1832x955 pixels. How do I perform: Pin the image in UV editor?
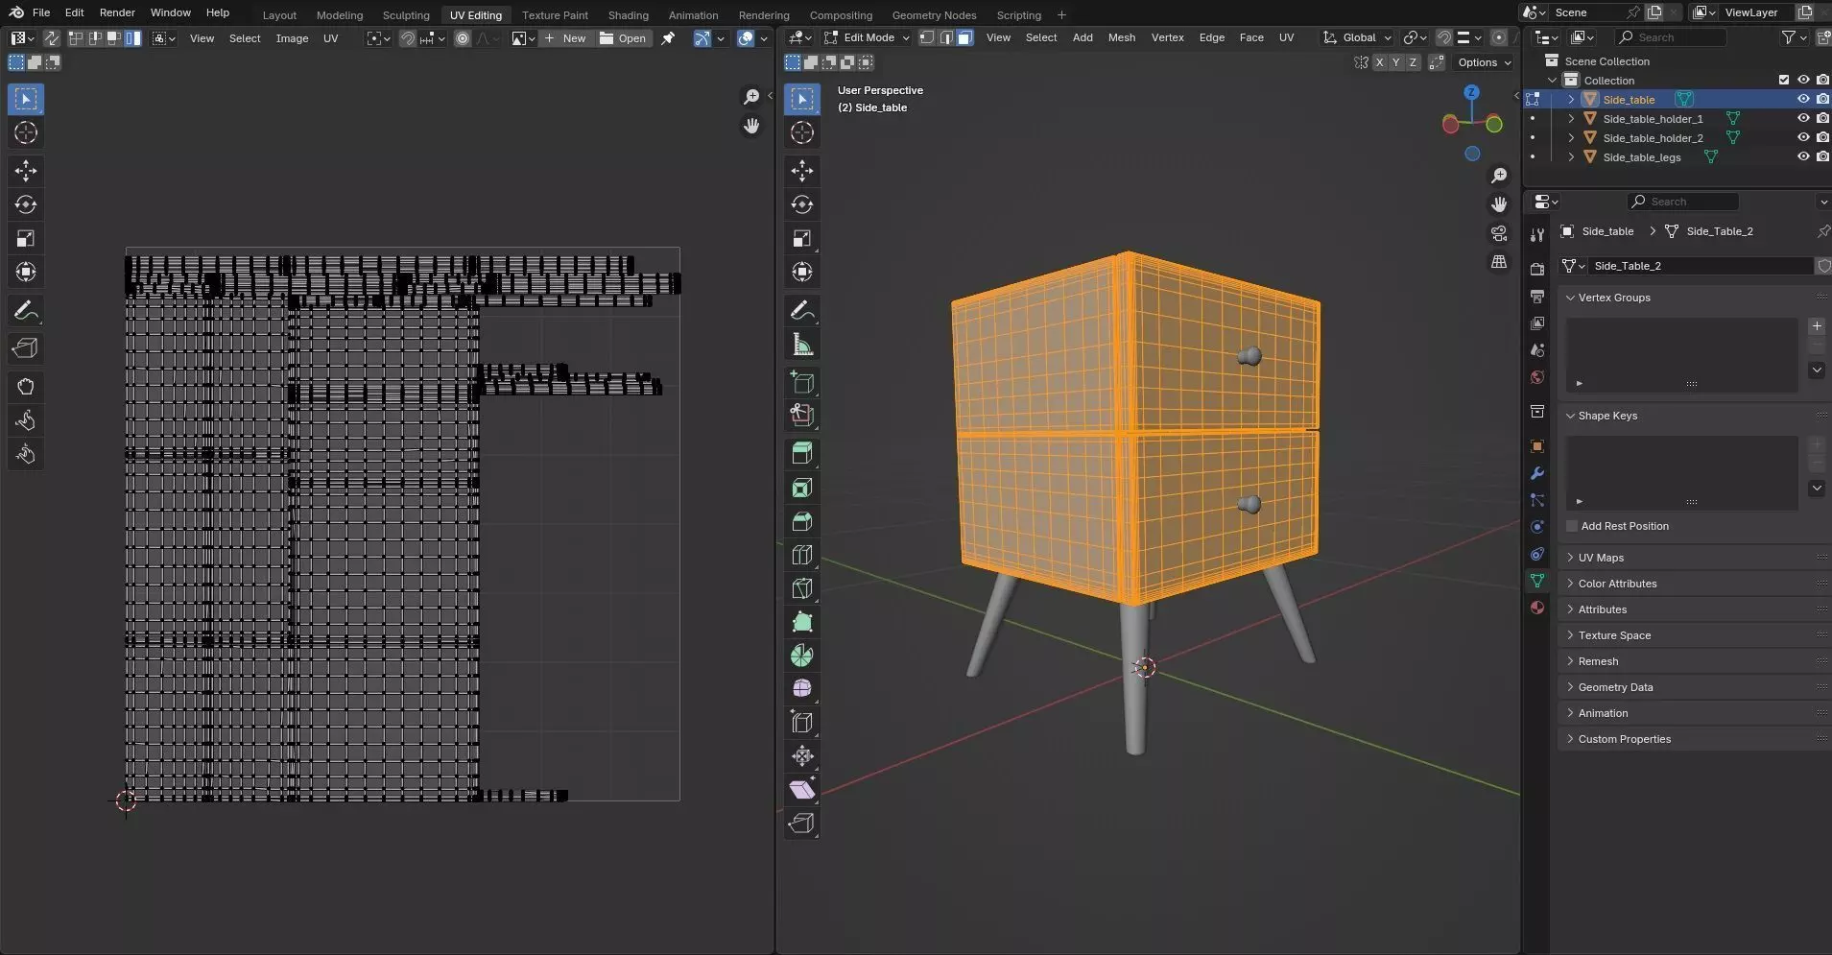coord(668,38)
